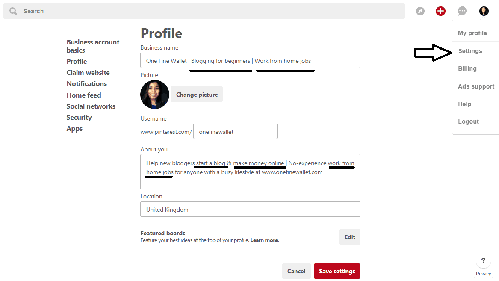Follow the Learn more link
The height and width of the screenshot is (281, 499).
coord(265,240)
